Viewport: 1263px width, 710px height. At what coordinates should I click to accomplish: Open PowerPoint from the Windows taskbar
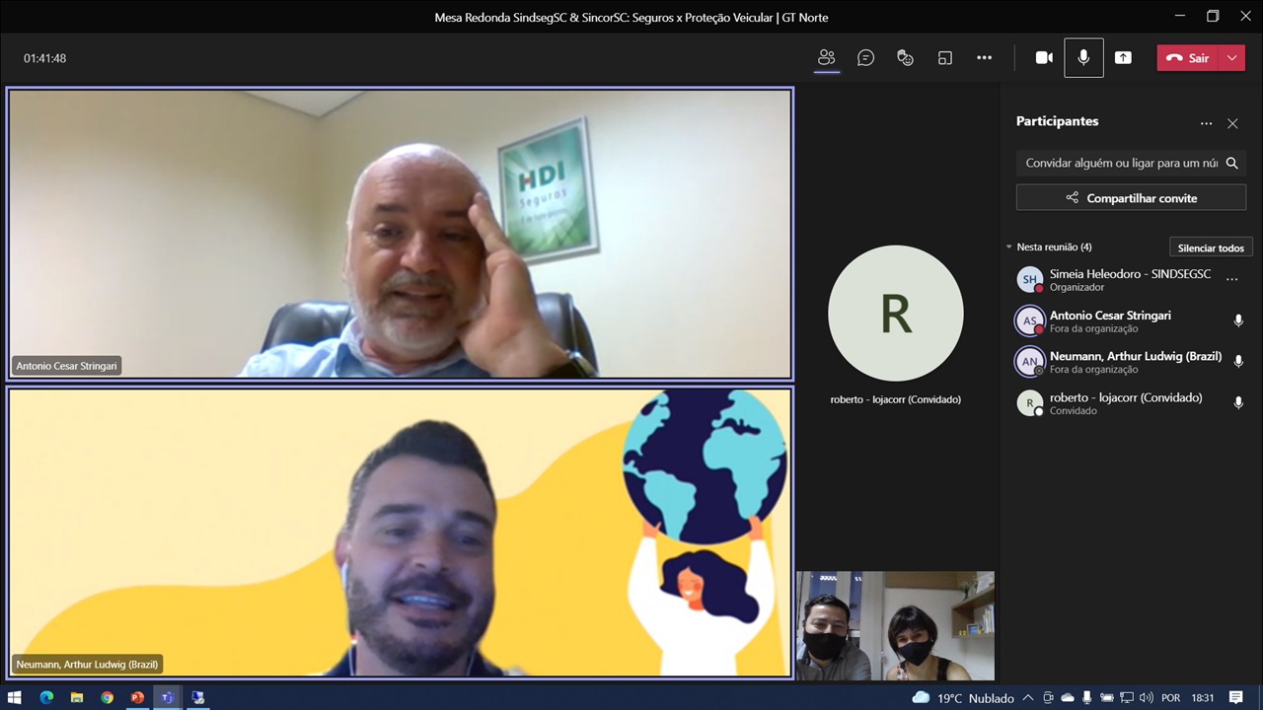point(137,697)
